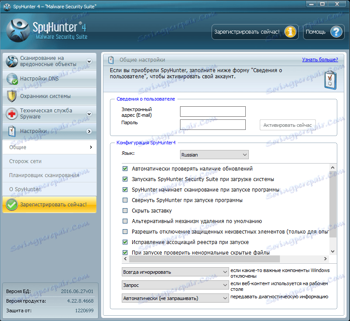The height and width of the screenshot is (321, 350).
Task: Open the Всегда игнорировать dropdown
Action: [x=175, y=272]
